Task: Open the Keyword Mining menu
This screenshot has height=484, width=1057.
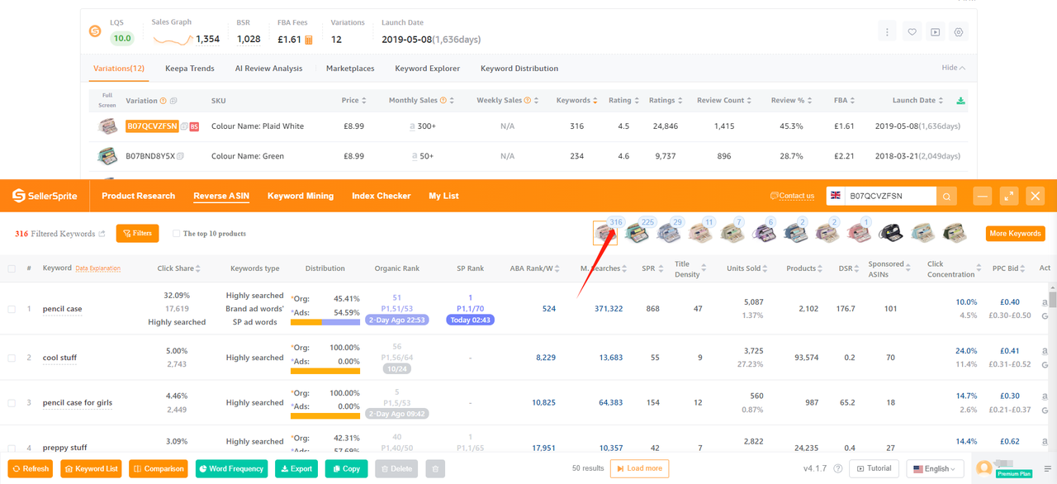Action: [x=301, y=196]
